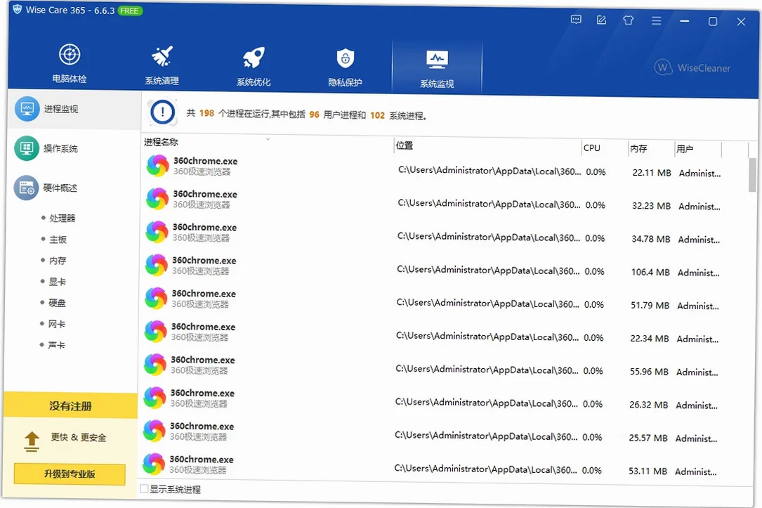Sort by 位置 column header

(405, 145)
